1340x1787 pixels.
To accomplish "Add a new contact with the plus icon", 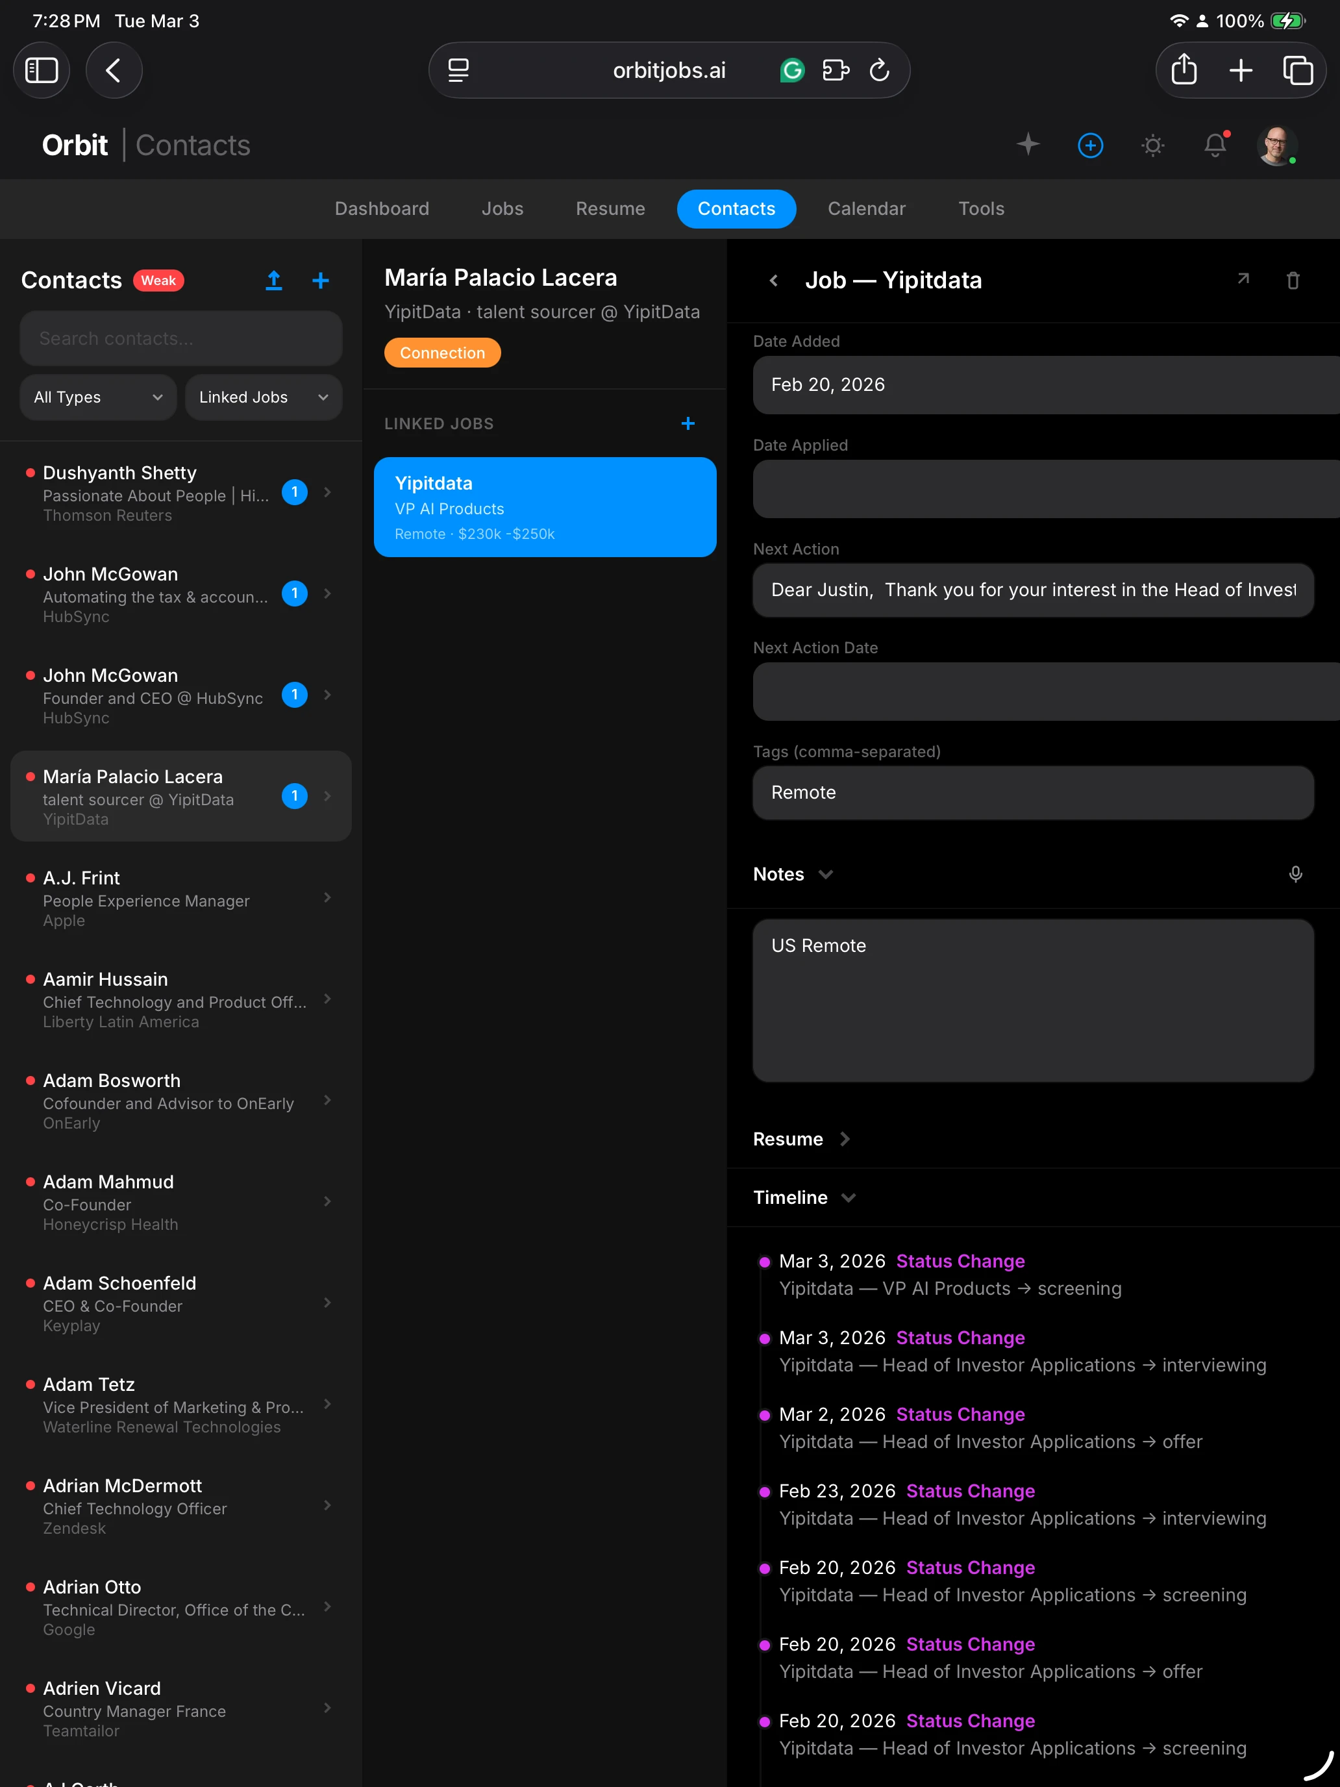I will [320, 281].
